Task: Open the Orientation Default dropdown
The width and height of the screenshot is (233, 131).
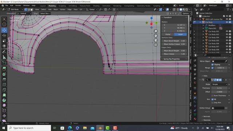Action: 24,13
